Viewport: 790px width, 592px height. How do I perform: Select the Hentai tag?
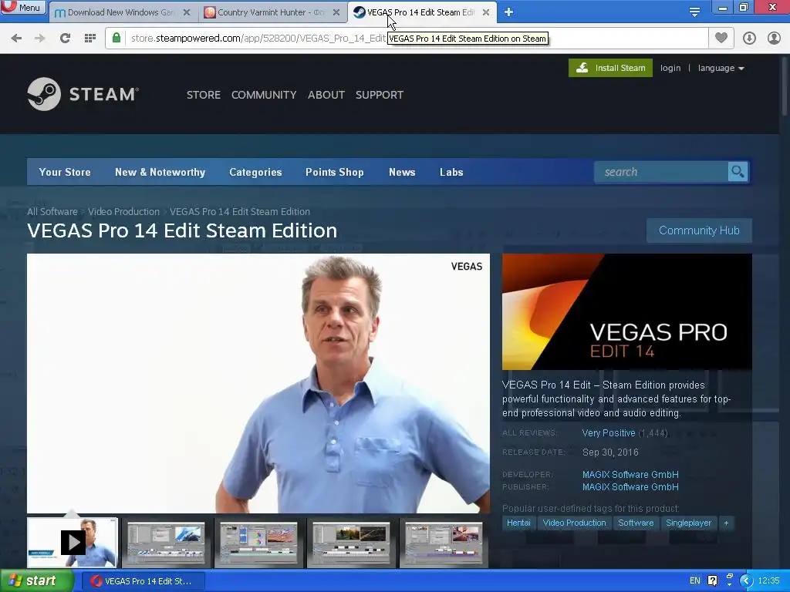coord(518,523)
